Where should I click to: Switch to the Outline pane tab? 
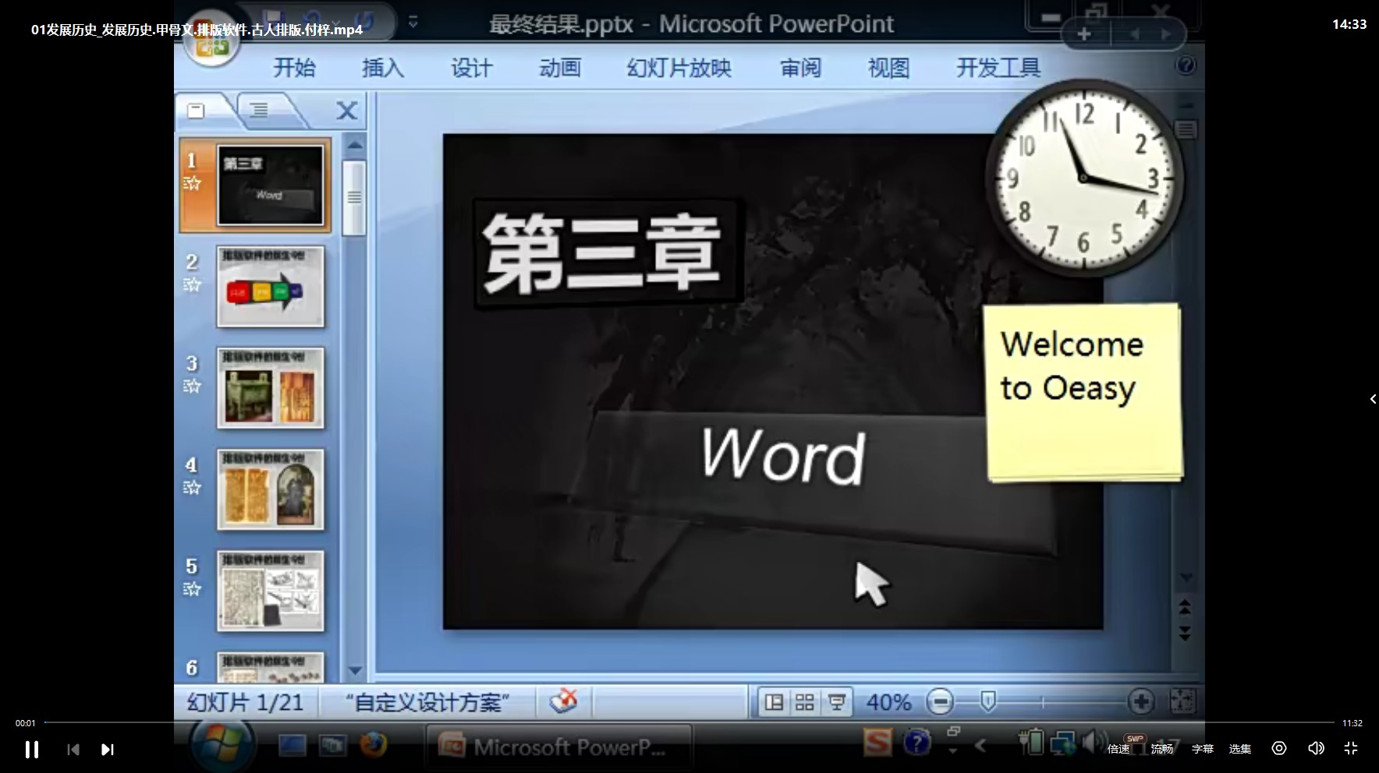[260, 111]
